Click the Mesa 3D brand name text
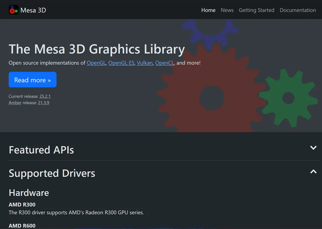The height and width of the screenshot is (229, 322). click(33, 10)
